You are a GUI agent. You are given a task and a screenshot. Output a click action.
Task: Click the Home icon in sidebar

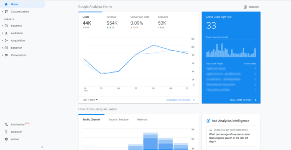pyautogui.click(x=6, y=4)
